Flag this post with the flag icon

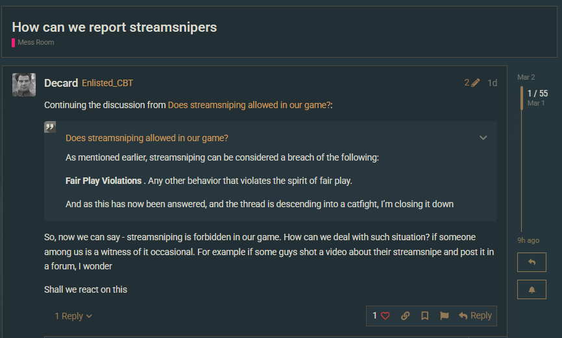click(445, 316)
